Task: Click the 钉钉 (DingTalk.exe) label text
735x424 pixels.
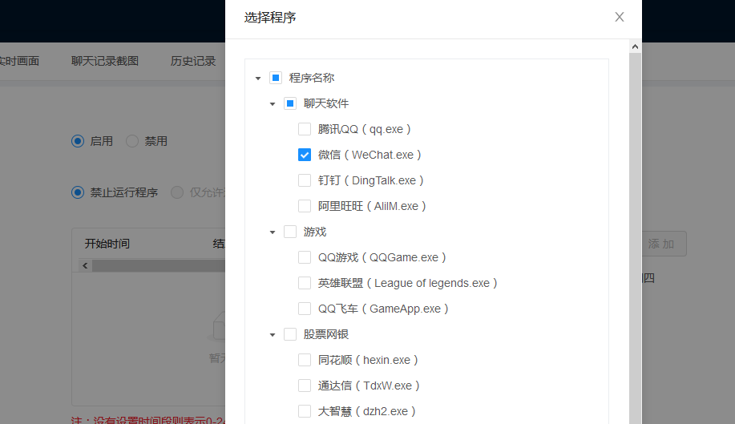Action: [x=371, y=180]
